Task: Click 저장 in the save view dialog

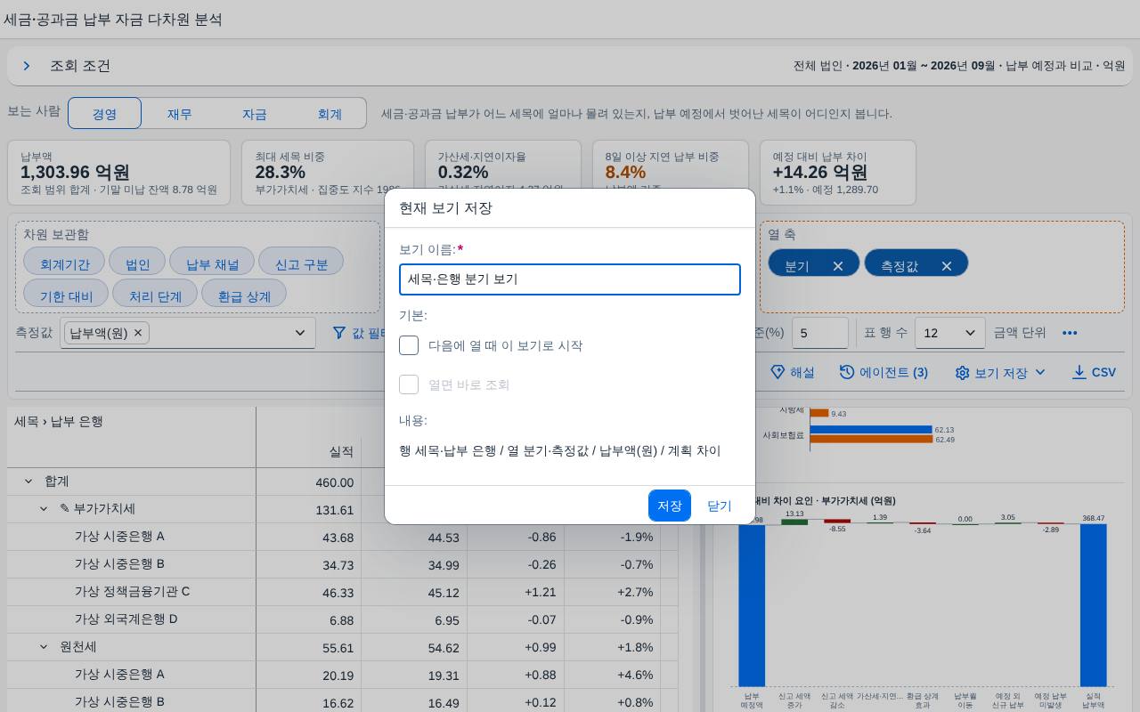Action: coord(670,506)
